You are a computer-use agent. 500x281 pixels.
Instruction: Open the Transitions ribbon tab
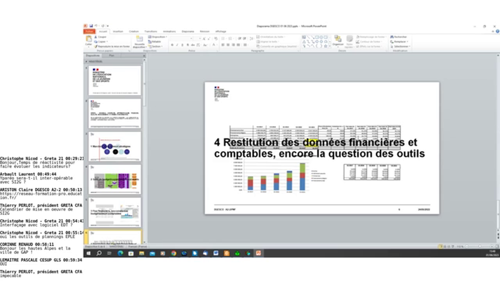click(151, 31)
